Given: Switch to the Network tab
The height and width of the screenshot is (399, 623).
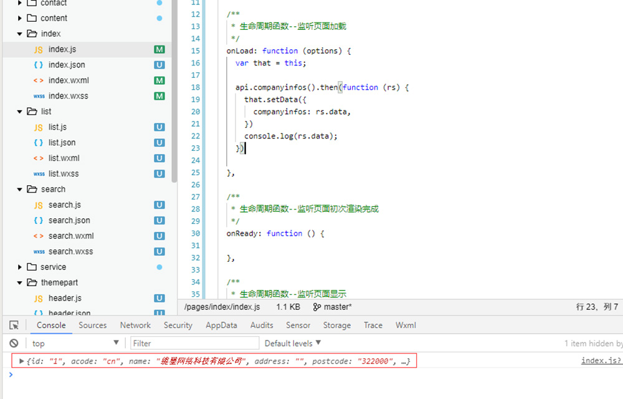Looking at the screenshot, I should 135,325.
